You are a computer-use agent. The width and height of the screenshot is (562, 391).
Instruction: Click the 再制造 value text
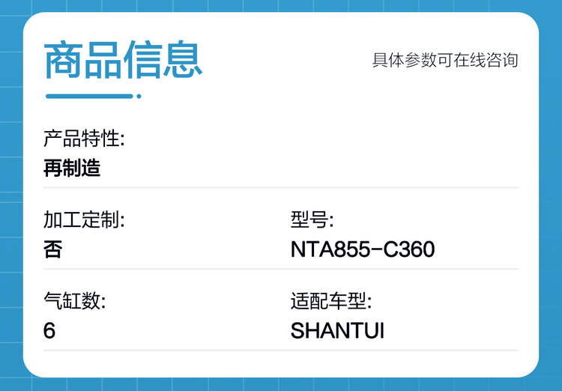[x=72, y=168]
